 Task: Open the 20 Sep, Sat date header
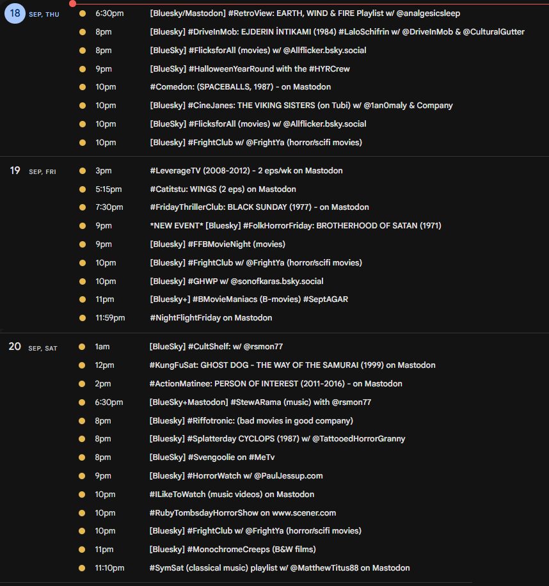[x=33, y=347]
